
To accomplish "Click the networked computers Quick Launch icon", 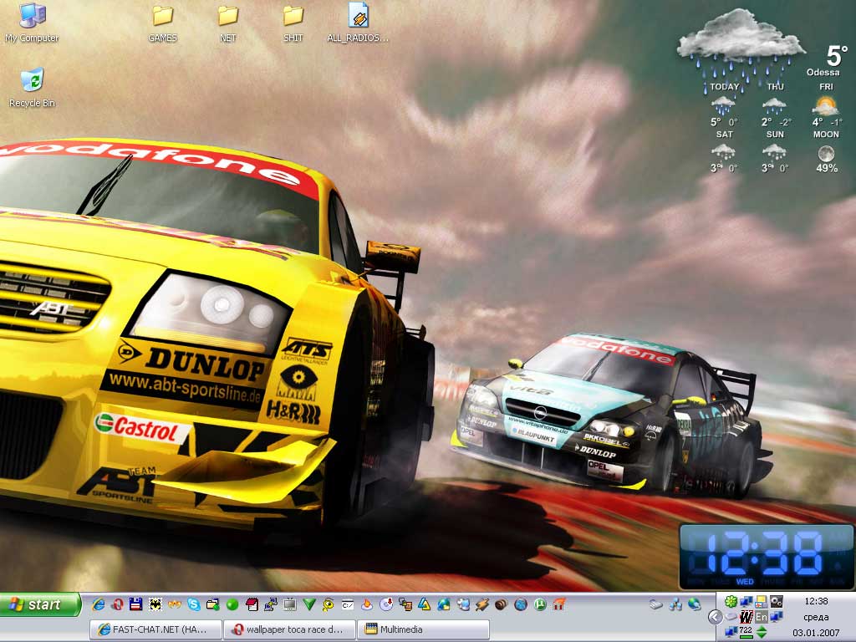I will click(271, 604).
